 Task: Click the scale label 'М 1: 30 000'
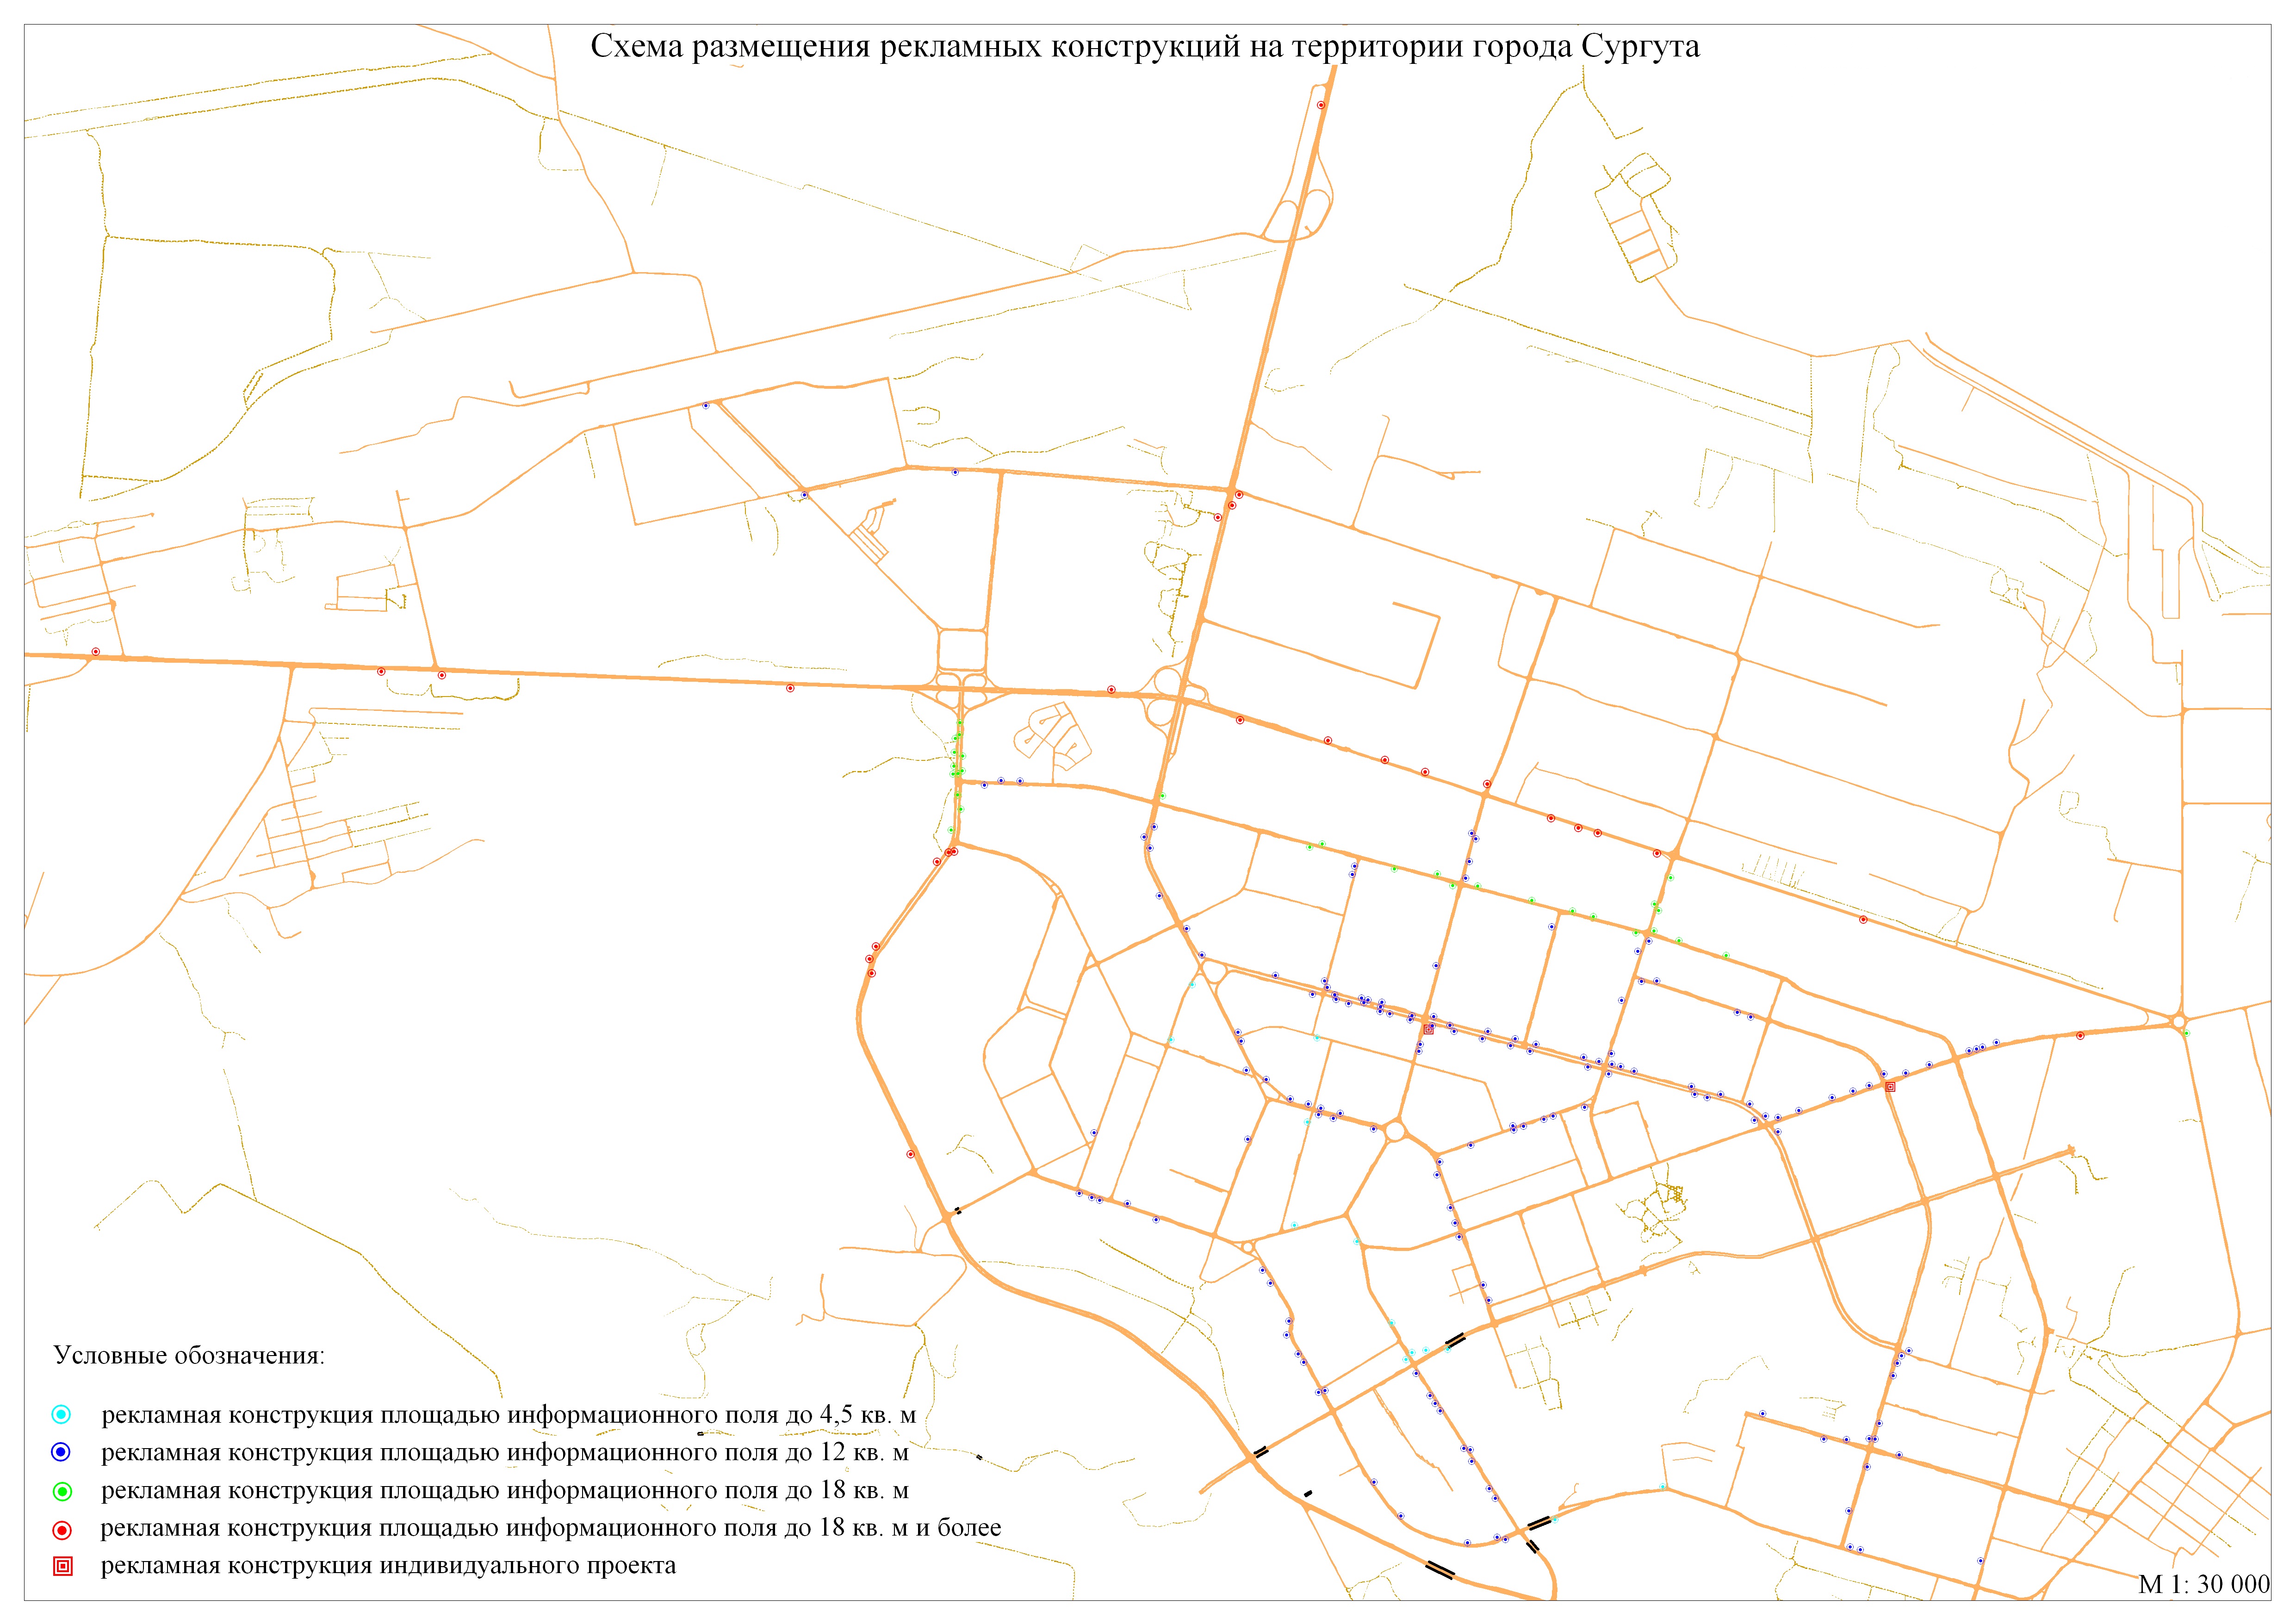click(x=2204, y=1585)
